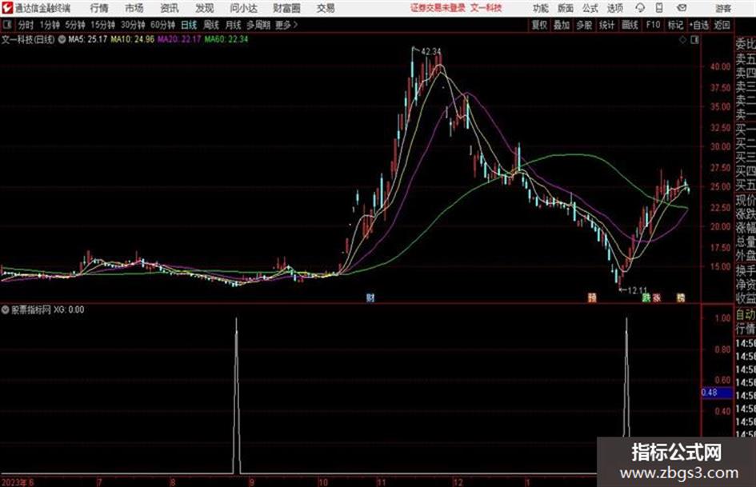Click the 文一科技(日线) chart title

pos(28,39)
